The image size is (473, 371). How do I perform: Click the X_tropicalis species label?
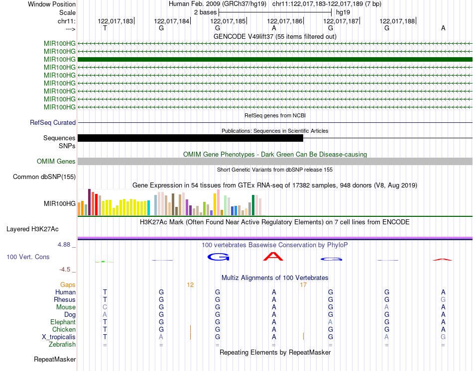click(x=59, y=337)
